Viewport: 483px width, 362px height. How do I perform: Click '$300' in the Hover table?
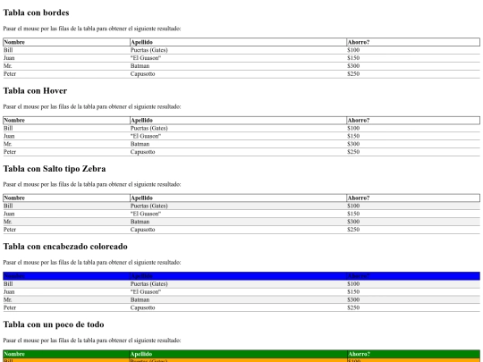tap(353, 144)
